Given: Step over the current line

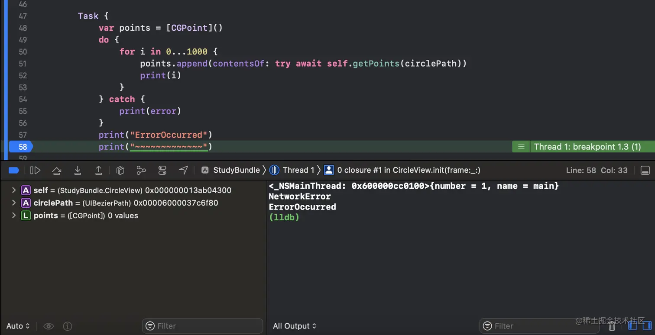Looking at the screenshot, I should (57, 170).
